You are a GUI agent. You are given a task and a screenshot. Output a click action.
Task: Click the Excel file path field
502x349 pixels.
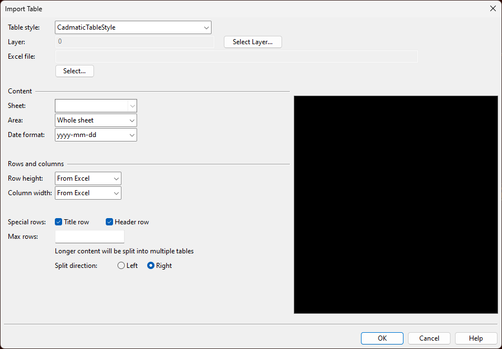point(236,56)
